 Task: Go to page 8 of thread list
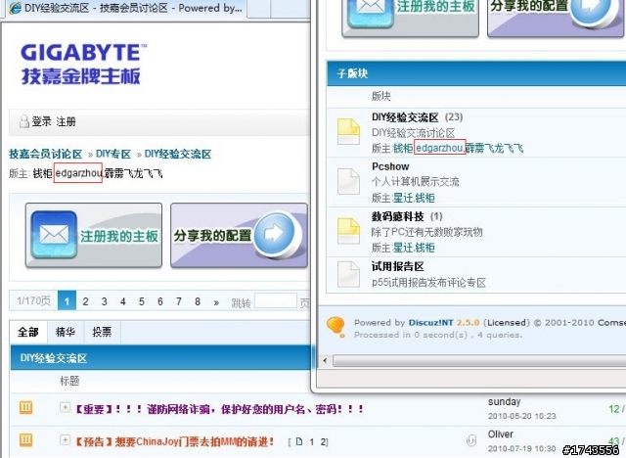click(198, 301)
